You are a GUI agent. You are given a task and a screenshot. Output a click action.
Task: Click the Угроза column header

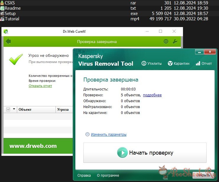[64, 110]
